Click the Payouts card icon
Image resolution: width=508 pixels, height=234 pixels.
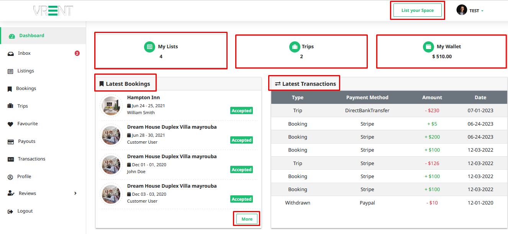(11, 142)
